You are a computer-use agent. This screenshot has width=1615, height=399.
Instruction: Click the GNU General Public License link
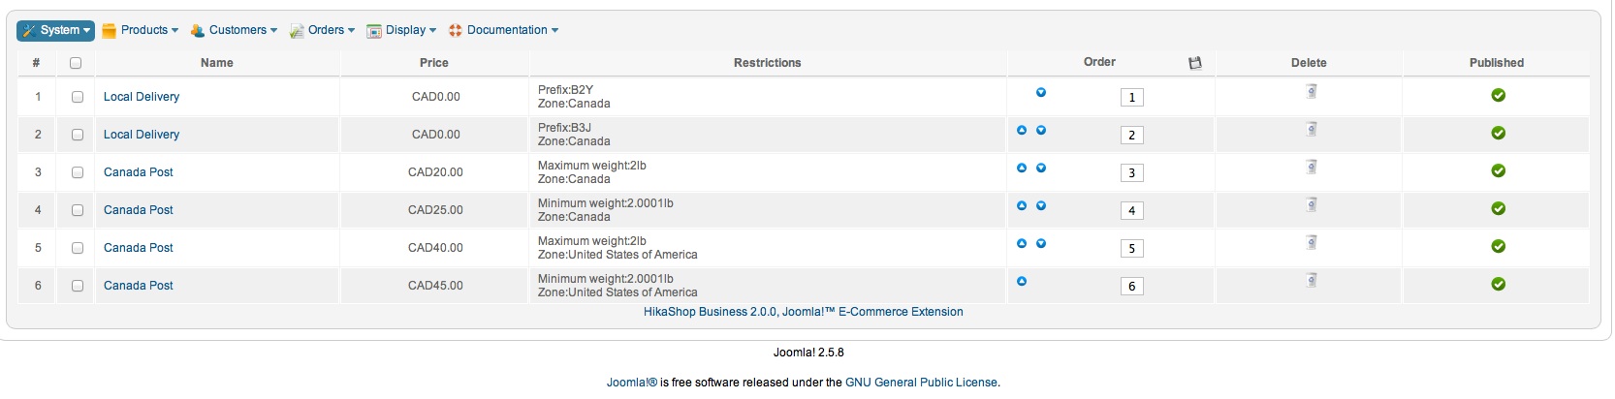(x=921, y=383)
